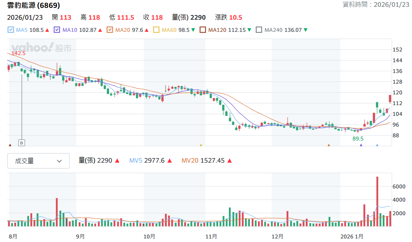Enable the MA120 moving average checkbox
Screen dimensions: 412x242
point(202,30)
